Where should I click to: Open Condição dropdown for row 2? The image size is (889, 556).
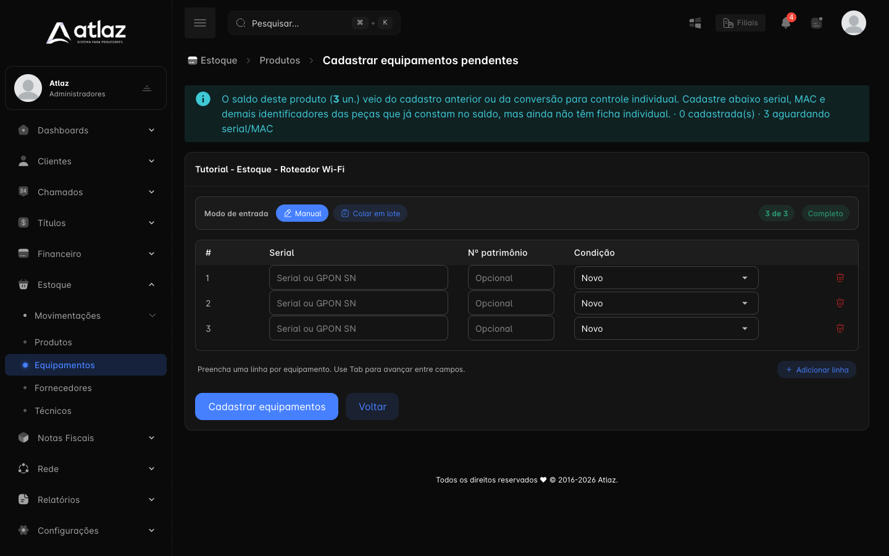[x=666, y=303]
